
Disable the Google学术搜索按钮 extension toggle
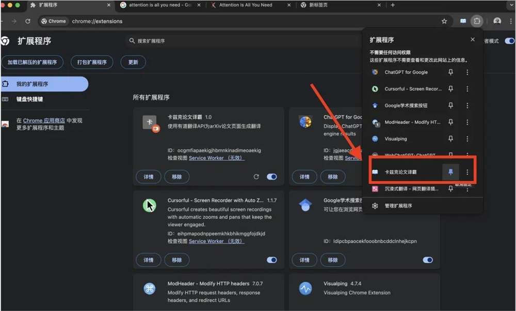pyautogui.click(x=428, y=260)
